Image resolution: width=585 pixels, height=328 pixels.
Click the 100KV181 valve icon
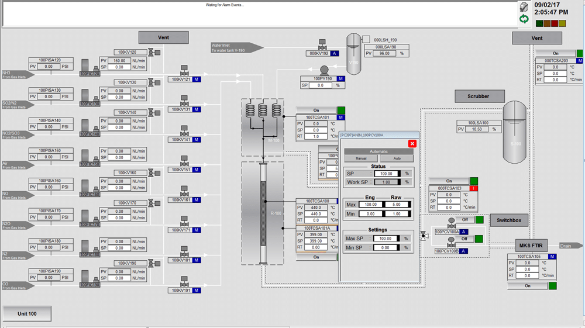pyautogui.click(x=184, y=251)
